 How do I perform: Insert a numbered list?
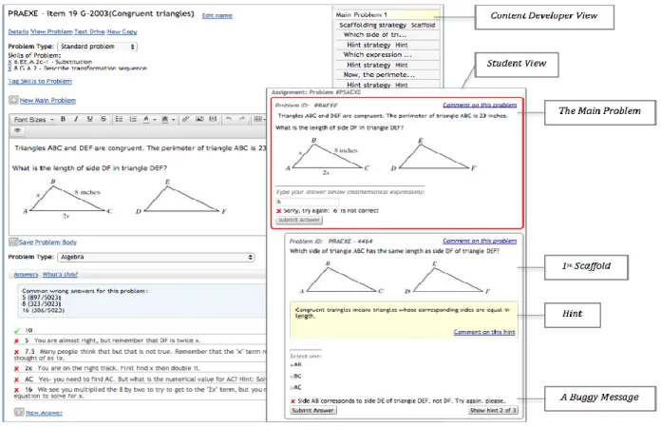[x=133, y=119]
